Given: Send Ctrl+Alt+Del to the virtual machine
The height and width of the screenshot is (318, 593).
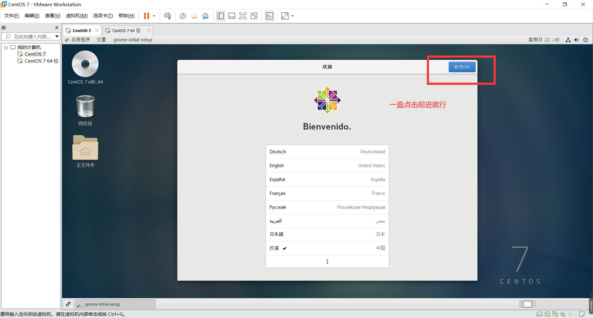Looking at the screenshot, I should pyautogui.click(x=167, y=16).
